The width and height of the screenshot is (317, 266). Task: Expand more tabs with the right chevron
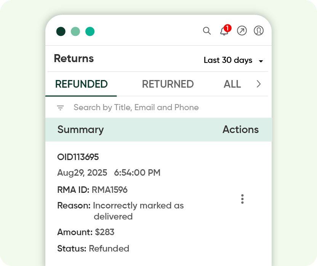259,84
